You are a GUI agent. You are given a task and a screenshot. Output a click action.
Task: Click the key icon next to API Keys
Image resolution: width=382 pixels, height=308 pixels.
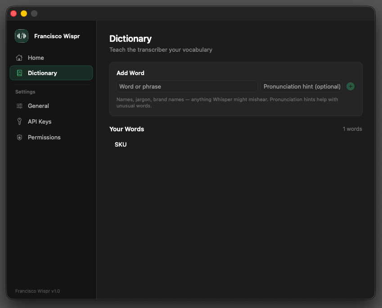pyautogui.click(x=19, y=121)
